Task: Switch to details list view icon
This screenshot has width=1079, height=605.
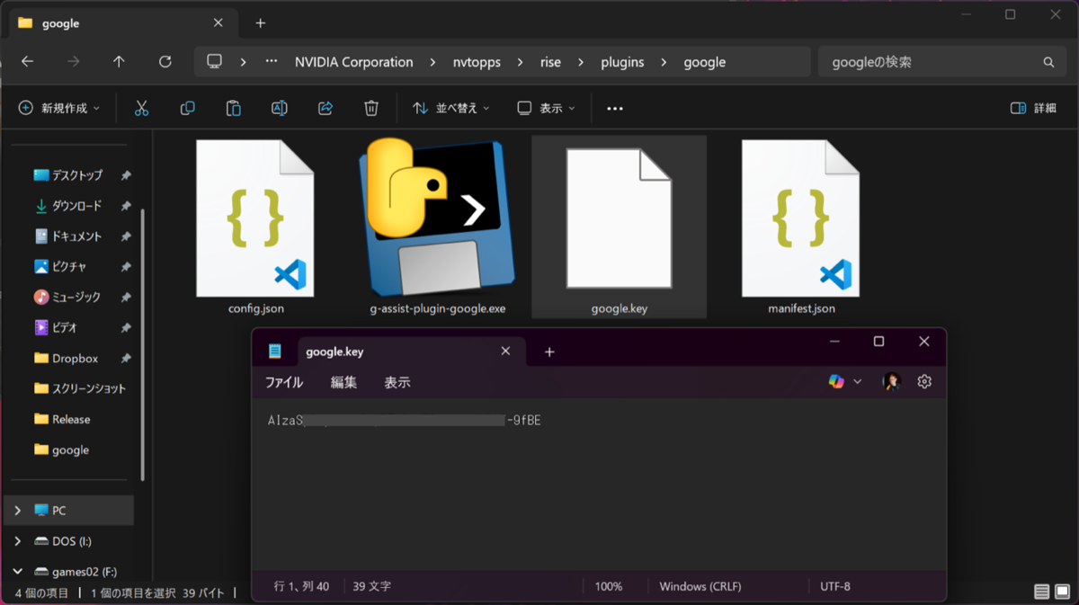Action: 1041,592
